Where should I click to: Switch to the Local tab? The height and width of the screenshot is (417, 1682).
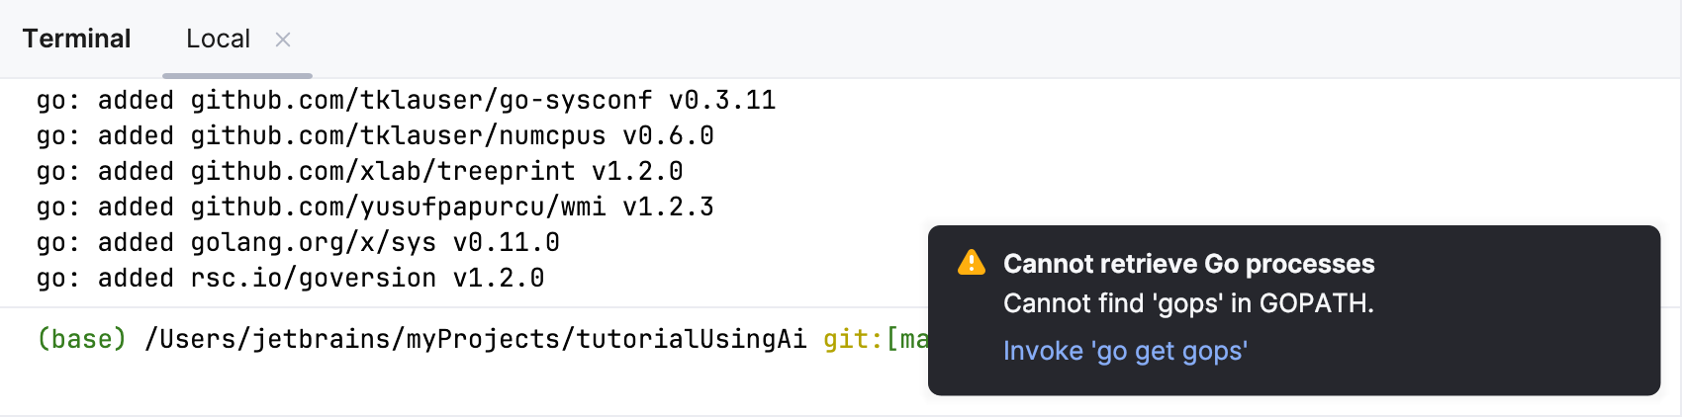click(218, 40)
